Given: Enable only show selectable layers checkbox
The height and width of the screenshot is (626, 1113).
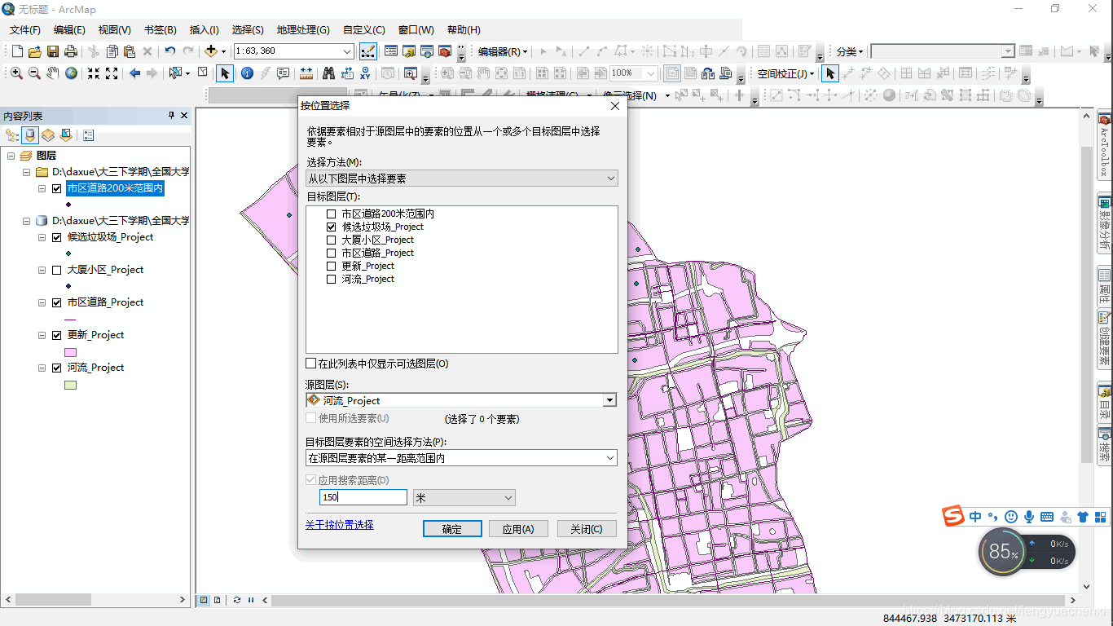Looking at the screenshot, I should pyautogui.click(x=310, y=364).
